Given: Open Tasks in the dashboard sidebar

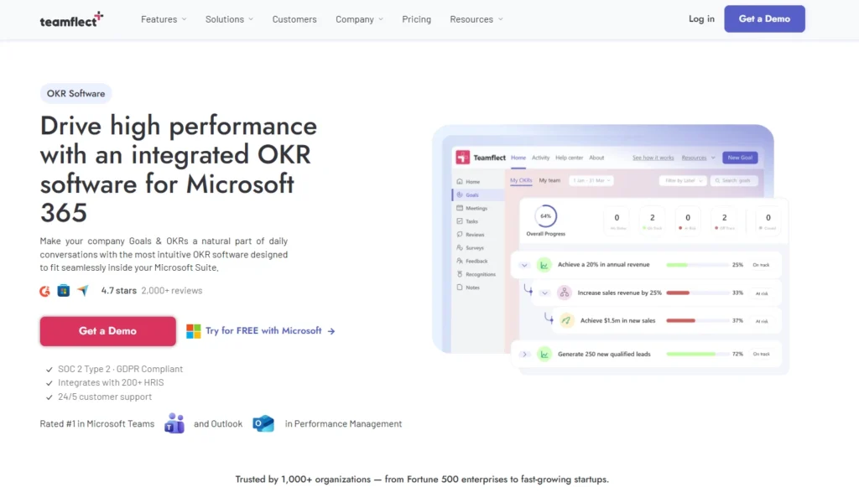Looking at the screenshot, I should 467,221.
